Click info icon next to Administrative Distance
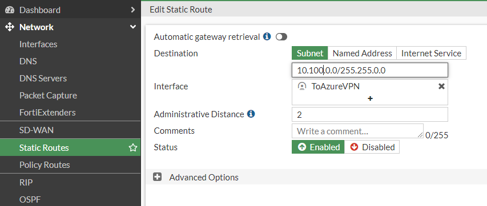Viewport: 487px width, 206px height. (251, 114)
